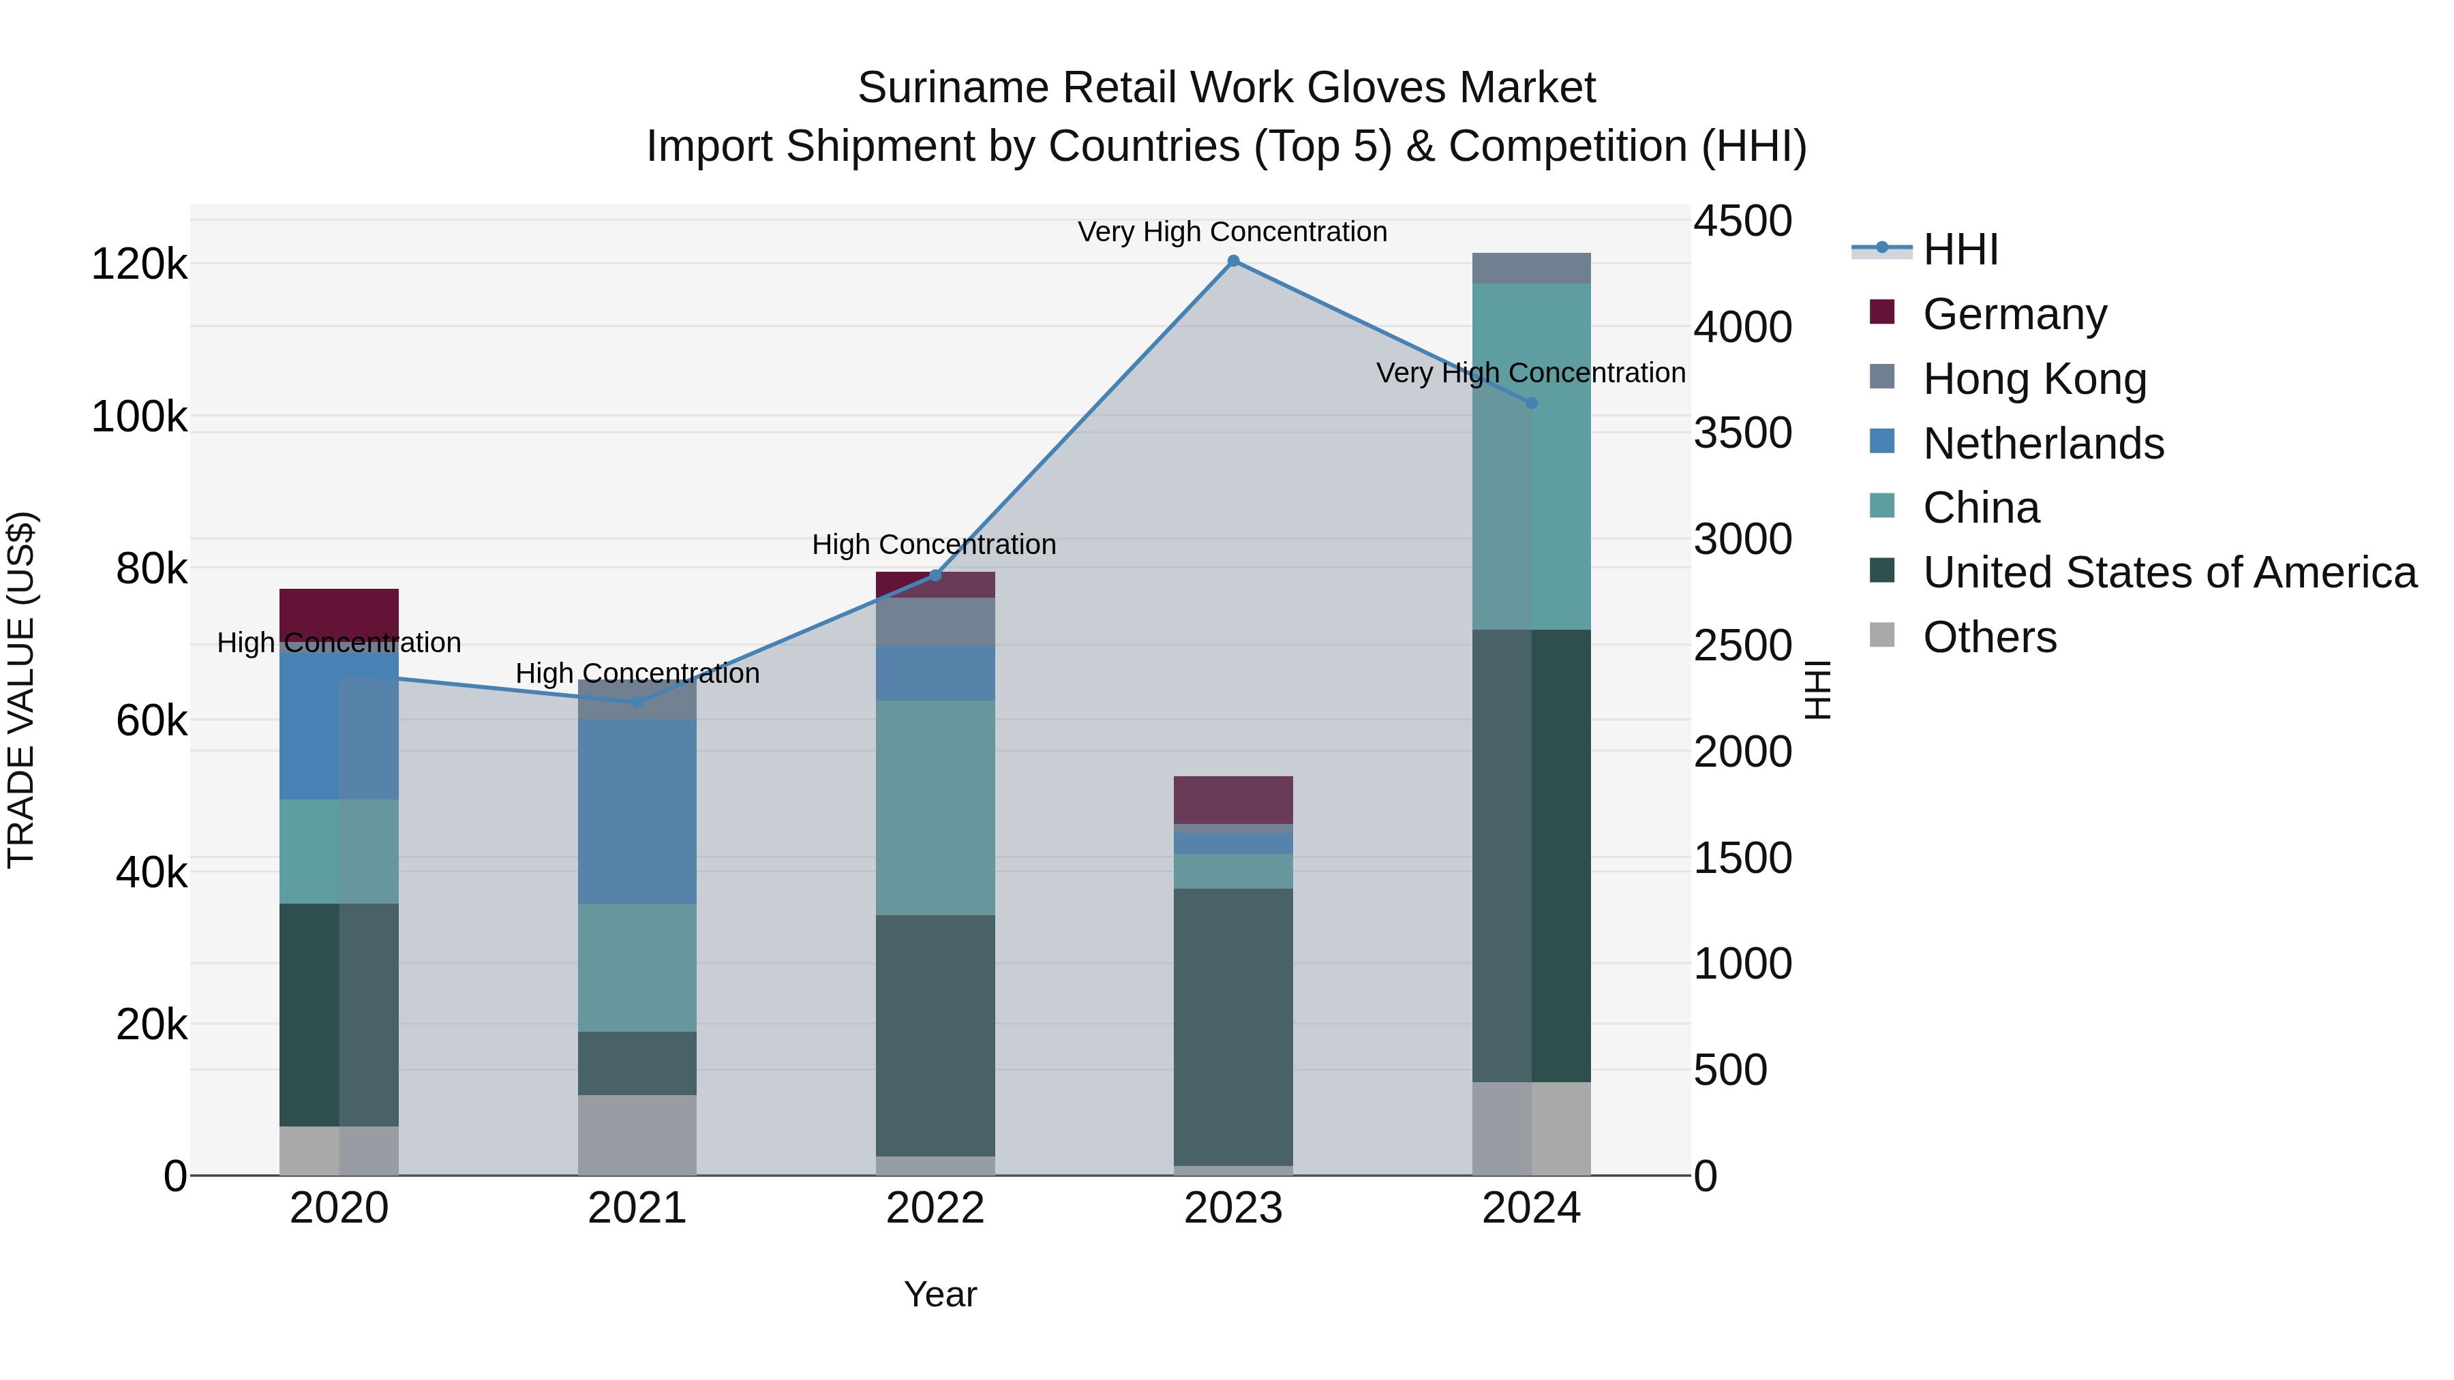Select the United States segment of the 2023 bar

1234,1028
